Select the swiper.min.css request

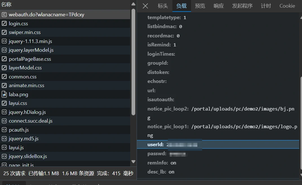(25, 32)
